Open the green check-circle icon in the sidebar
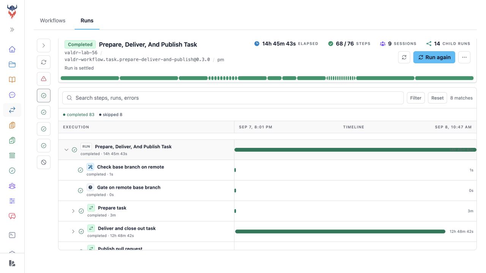This screenshot has width=486, height=273. pyautogui.click(x=12, y=171)
